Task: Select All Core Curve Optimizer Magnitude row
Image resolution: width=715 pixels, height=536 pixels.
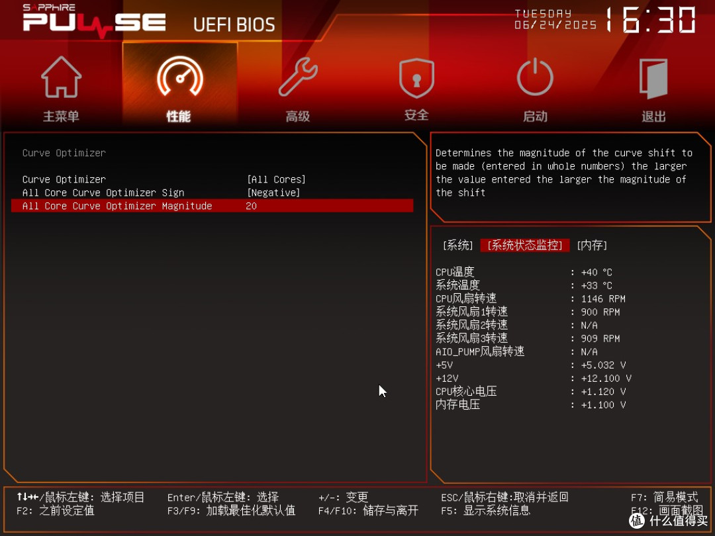Action: tap(212, 206)
